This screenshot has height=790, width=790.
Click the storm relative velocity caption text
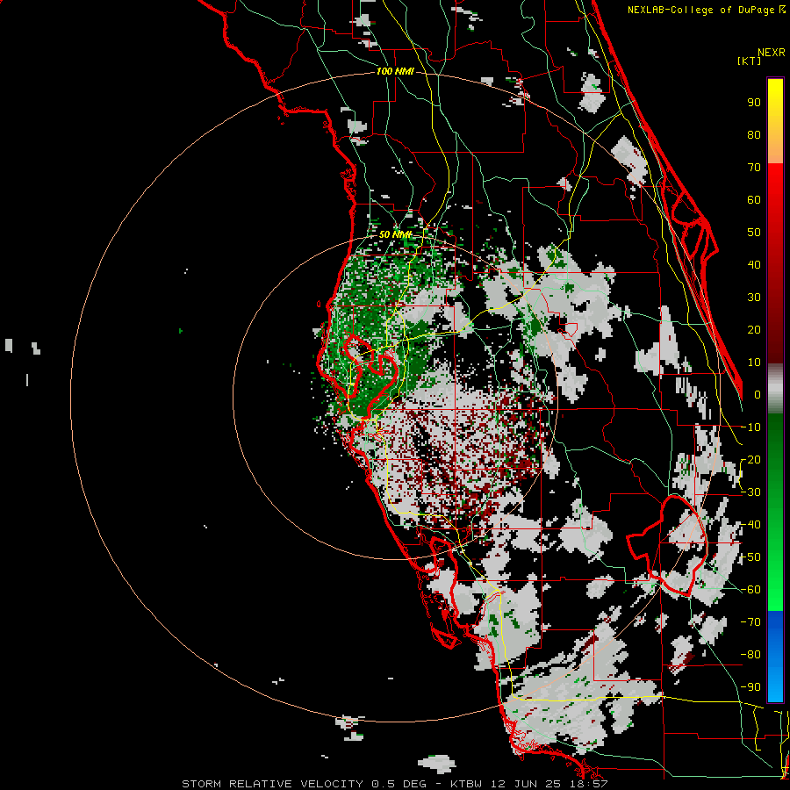(x=395, y=784)
